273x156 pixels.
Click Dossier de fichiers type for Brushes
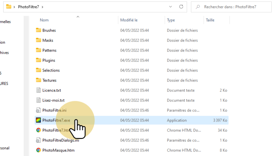click(182, 30)
